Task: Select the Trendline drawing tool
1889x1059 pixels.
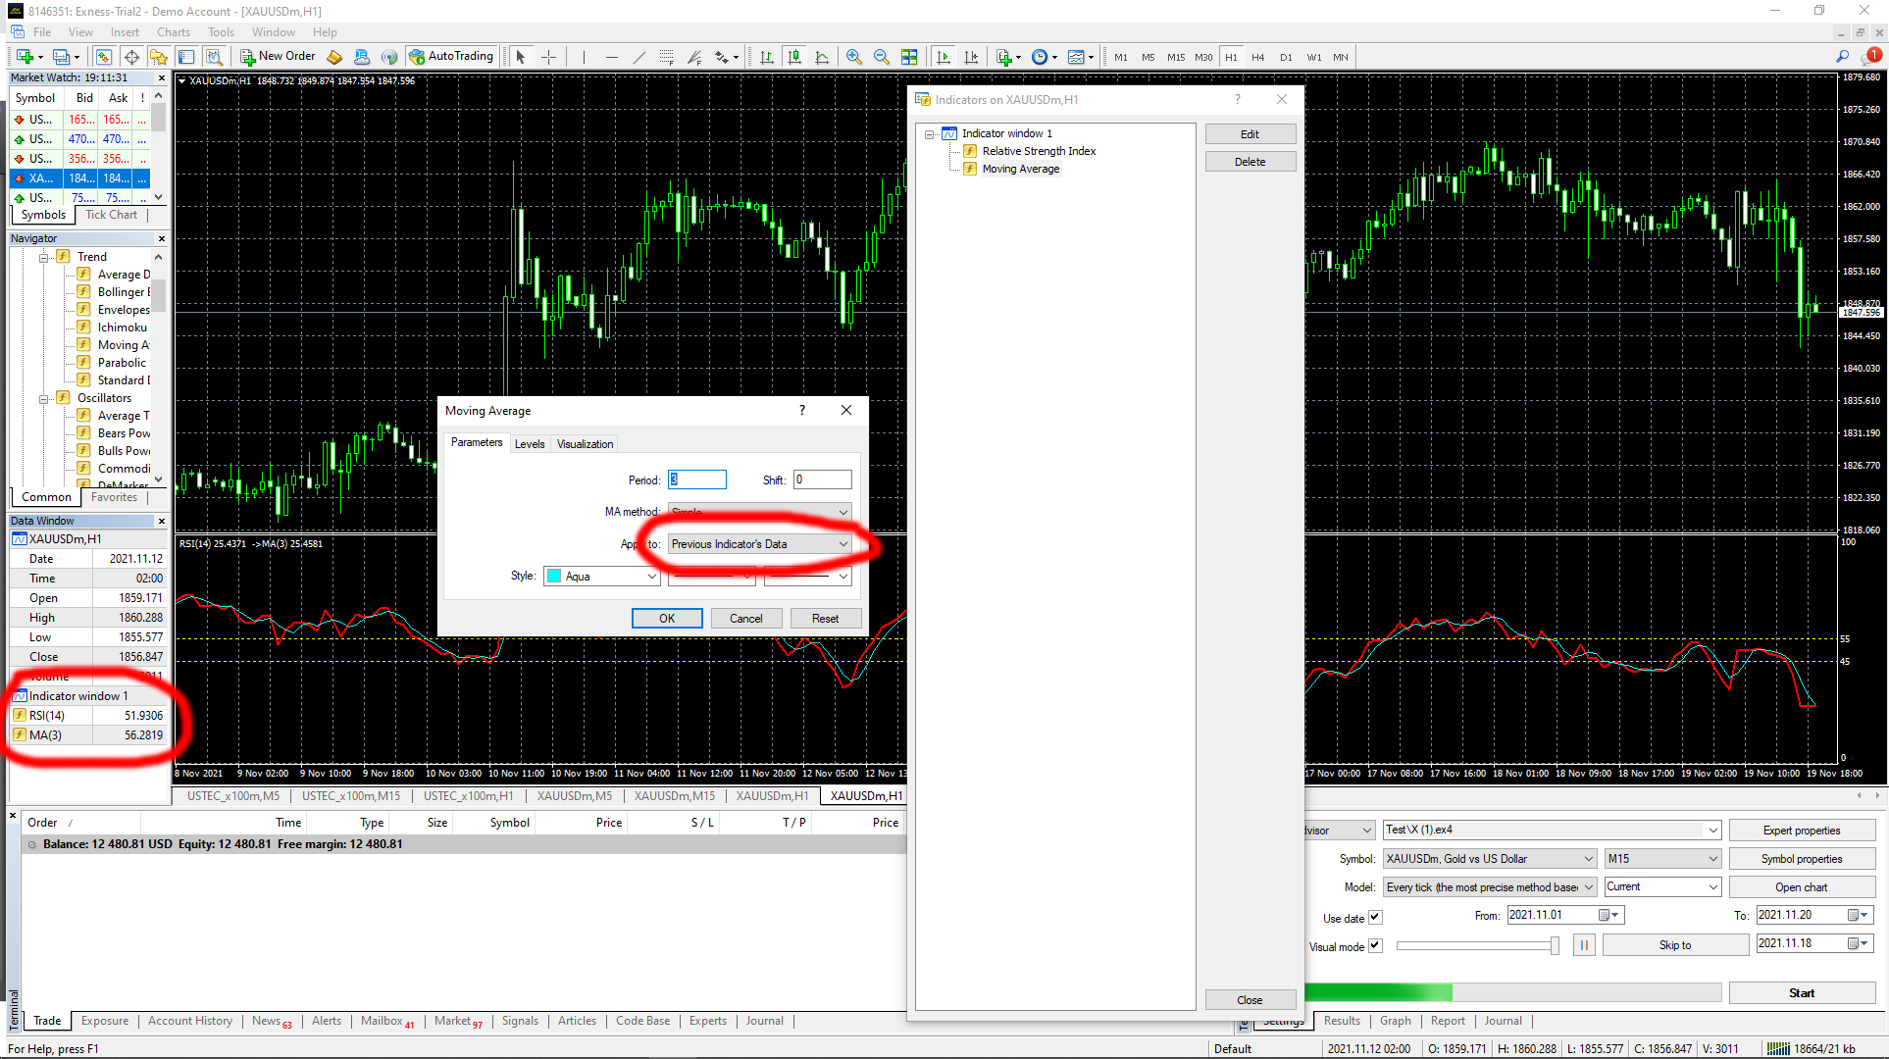Action: point(639,57)
